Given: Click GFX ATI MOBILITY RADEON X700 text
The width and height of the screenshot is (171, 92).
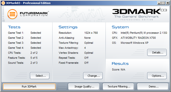Looking at the screenshot, I should point(138,38).
